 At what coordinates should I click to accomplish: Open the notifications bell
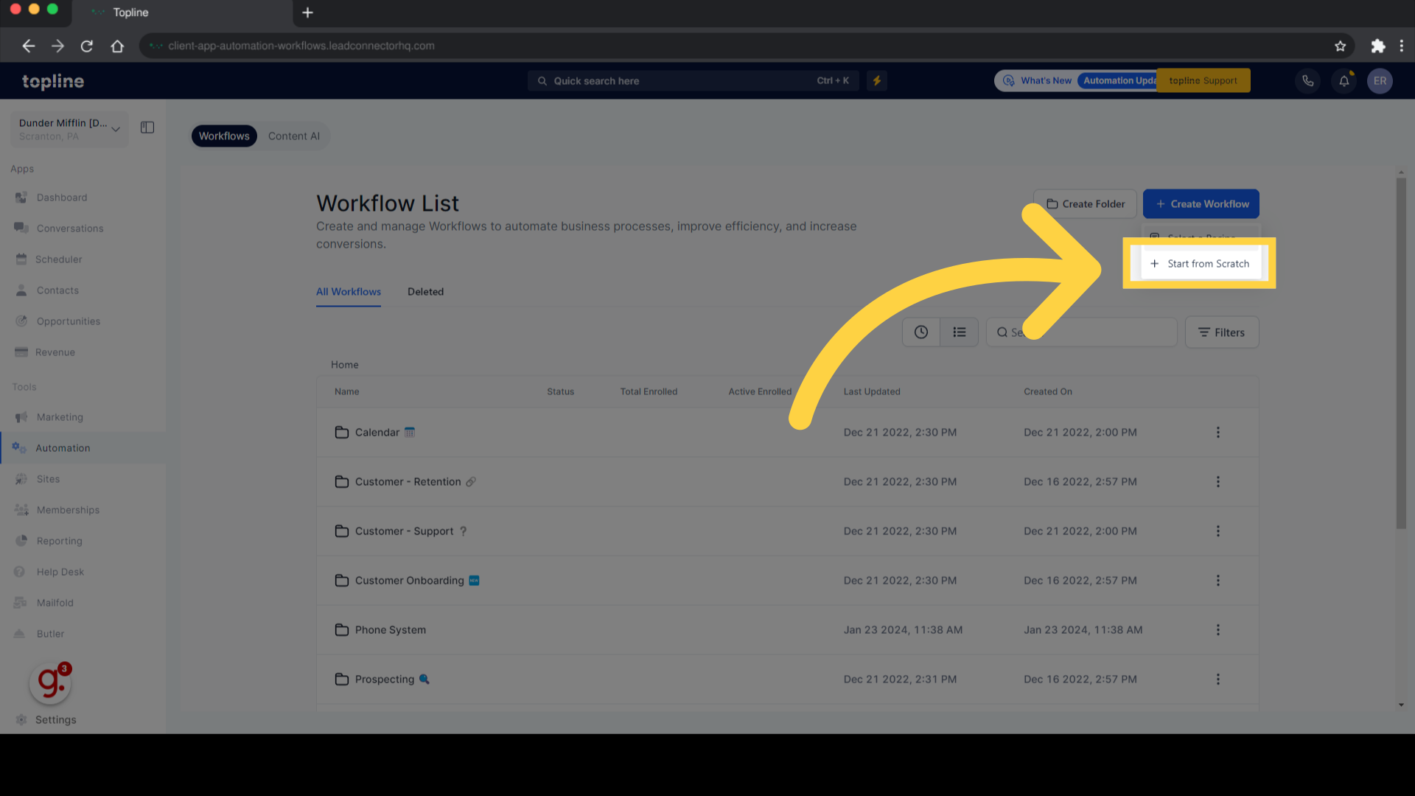tap(1344, 81)
